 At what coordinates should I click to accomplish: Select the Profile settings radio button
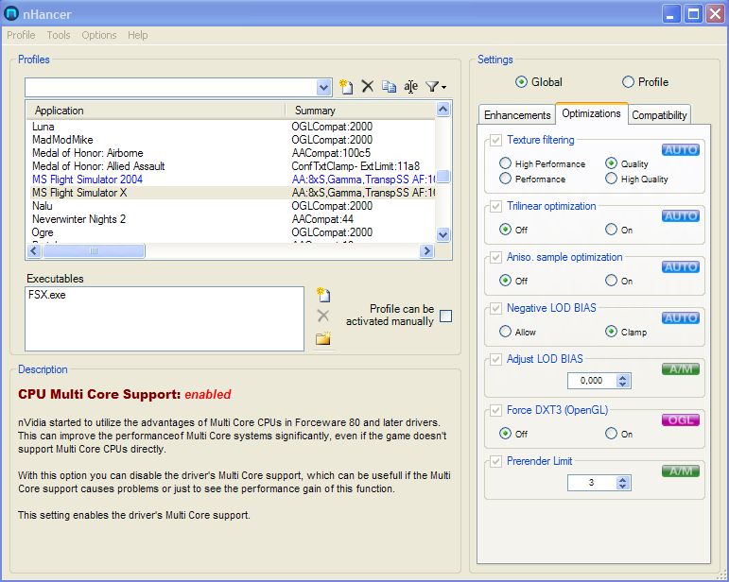628,82
